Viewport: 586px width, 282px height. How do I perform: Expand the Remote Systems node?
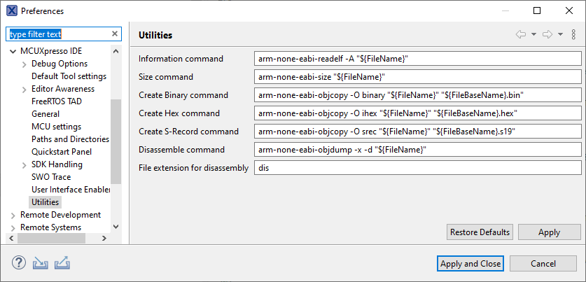13,228
